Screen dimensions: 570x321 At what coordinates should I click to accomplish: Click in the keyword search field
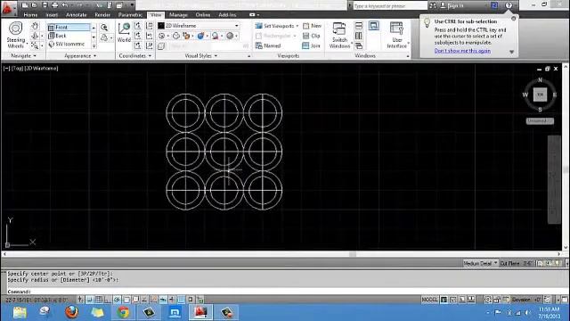[390, 6]
